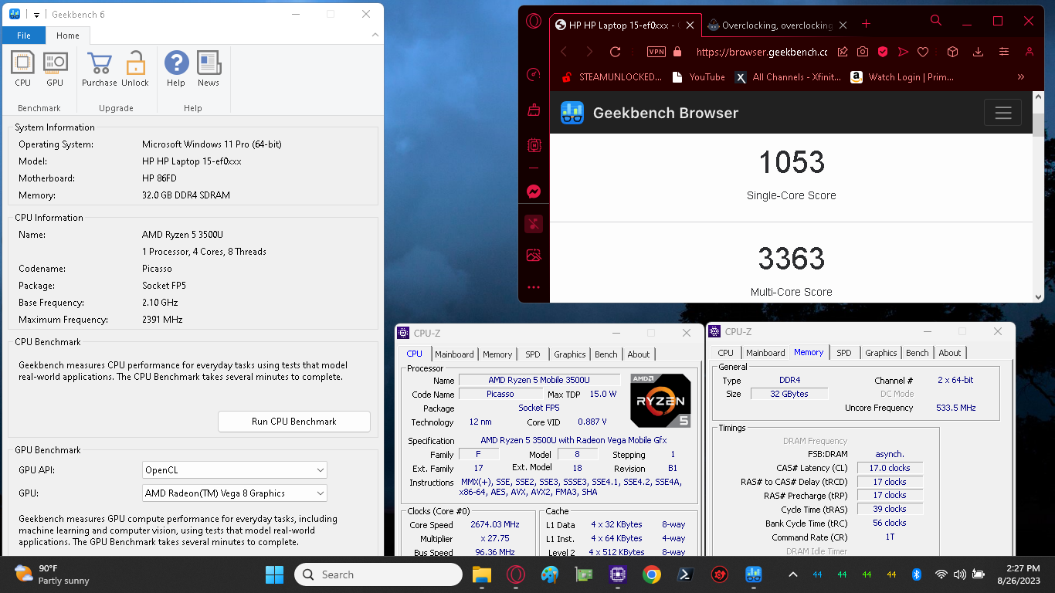1055x593 pixels.
Task: Open Google Chrome from taskbar
Action: (x=651, y=574)
